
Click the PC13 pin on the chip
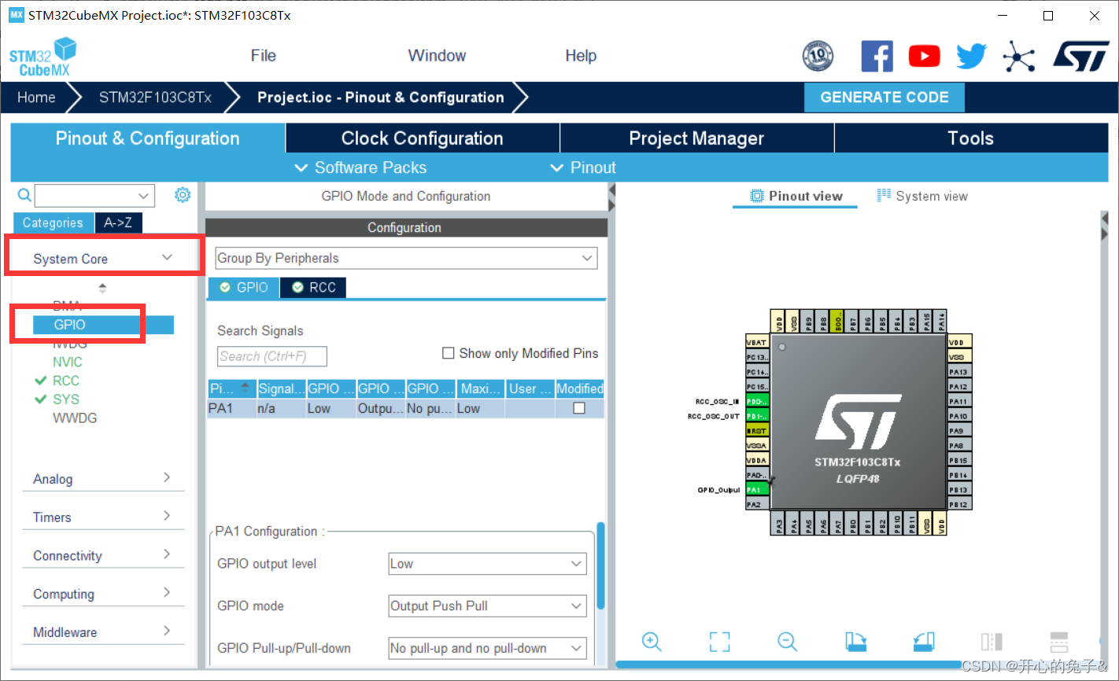pyautogui.click(x=757, y=357)
